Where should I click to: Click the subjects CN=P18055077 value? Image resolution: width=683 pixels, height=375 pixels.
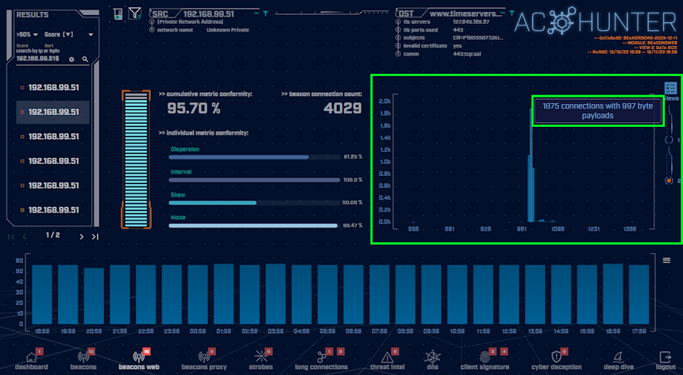pos(478,37)
